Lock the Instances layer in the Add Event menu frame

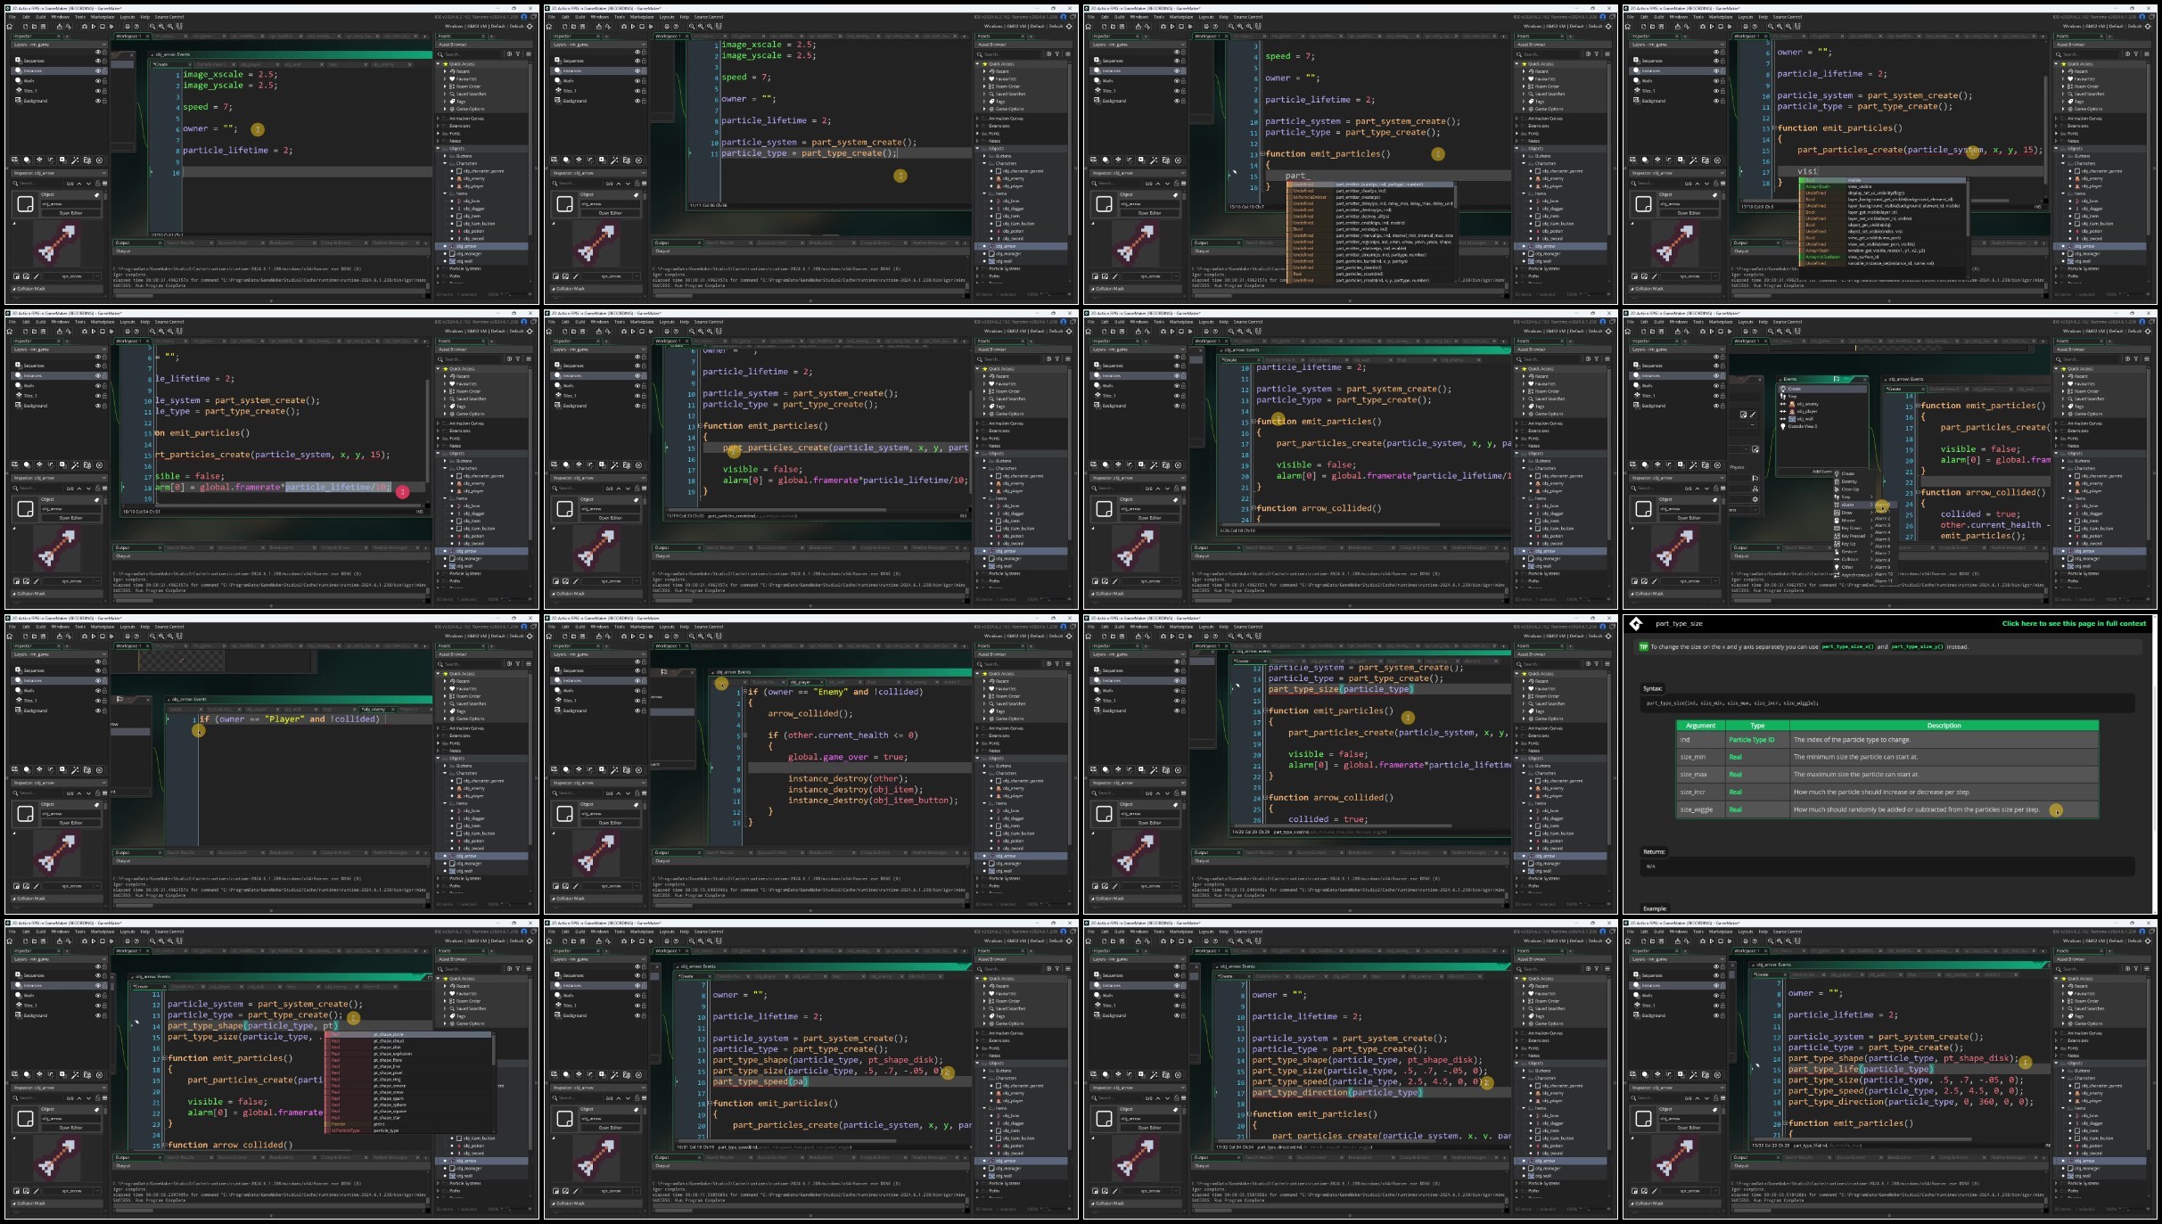coord(1723,375)
